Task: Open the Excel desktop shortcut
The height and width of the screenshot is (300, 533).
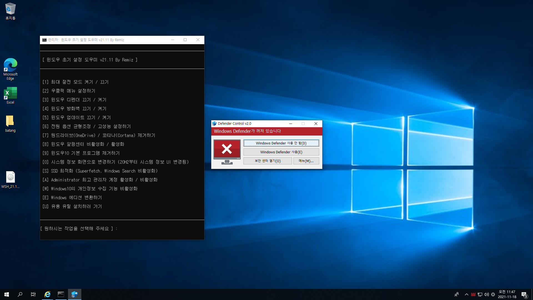Action: pos(10,96)
